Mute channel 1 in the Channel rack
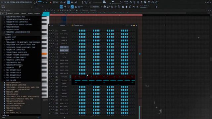Viewport: 212px width, 119px height. [x=50, y=34]
